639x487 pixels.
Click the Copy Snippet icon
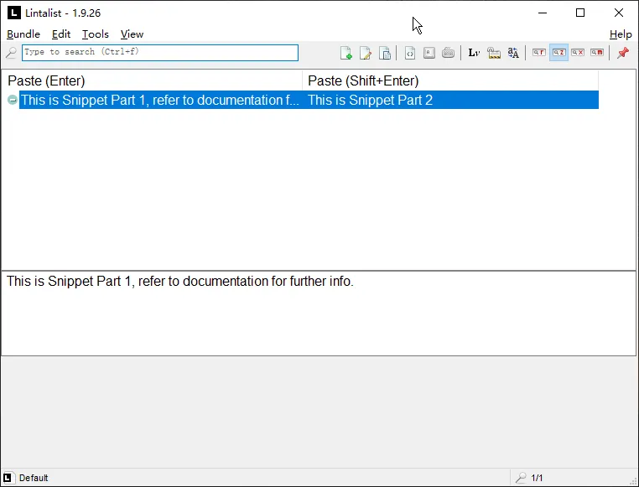click(x=385, y=53)
